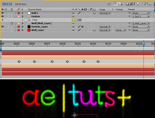Viewport: 155px width, 118px height.
Task: Open the TrkMat dropdown for Wall_Layer
Action: 121,30
